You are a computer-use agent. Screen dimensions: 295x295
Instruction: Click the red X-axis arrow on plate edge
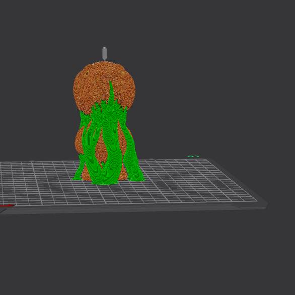tap(7, 205)
